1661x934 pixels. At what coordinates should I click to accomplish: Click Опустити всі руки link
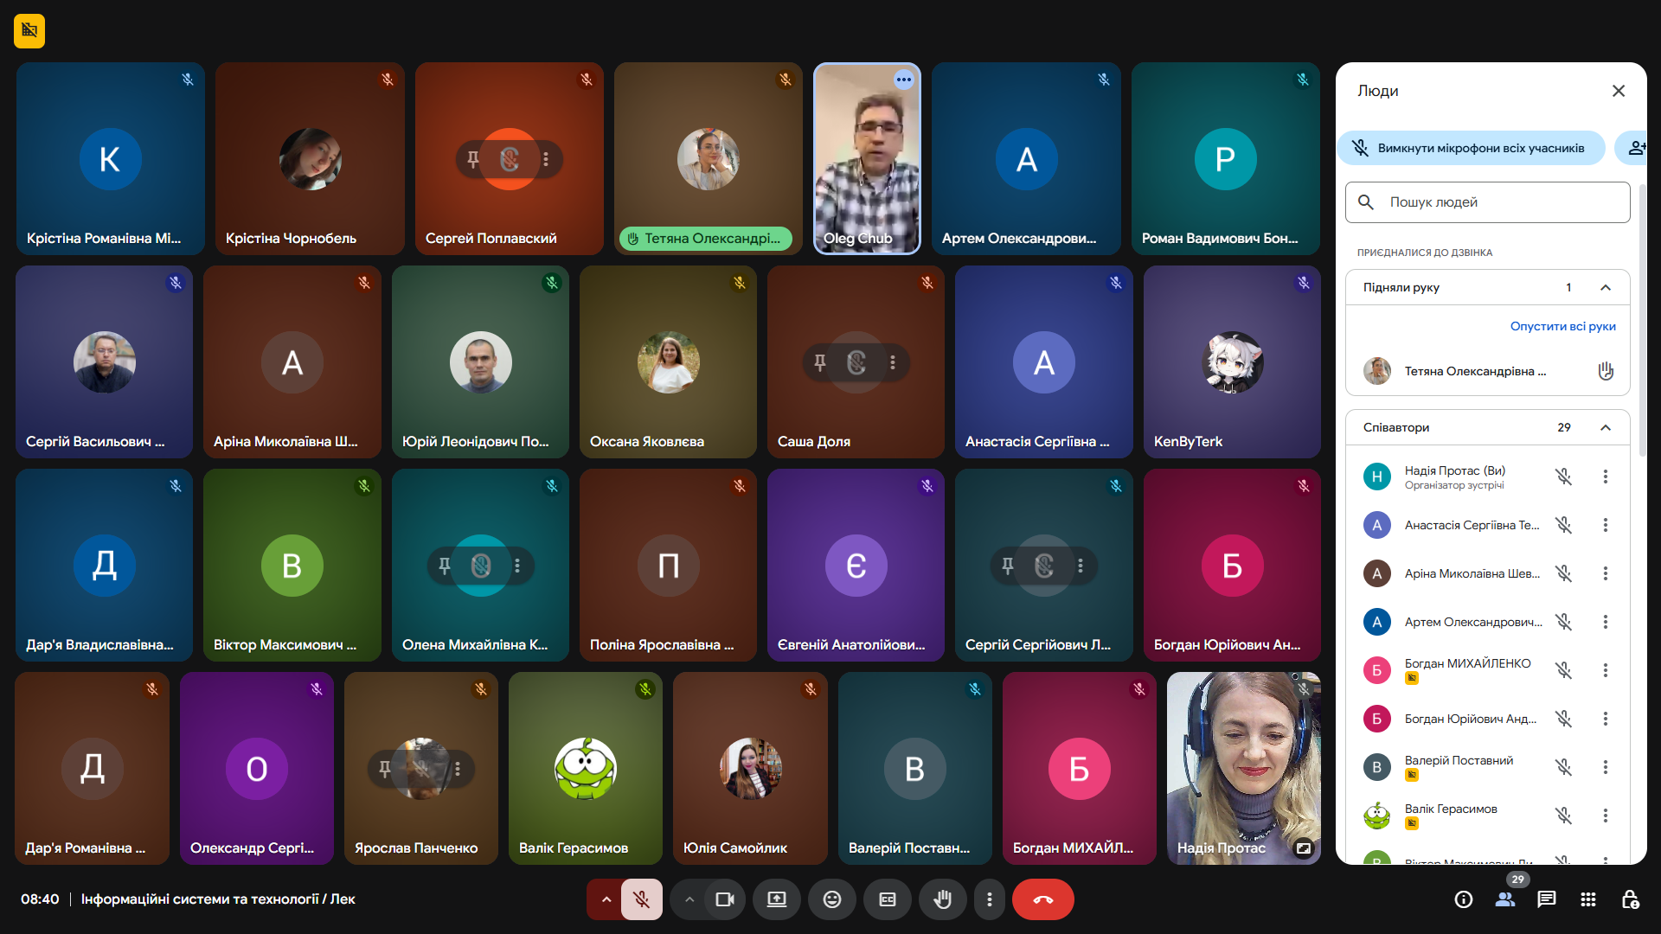[1562, 326]
